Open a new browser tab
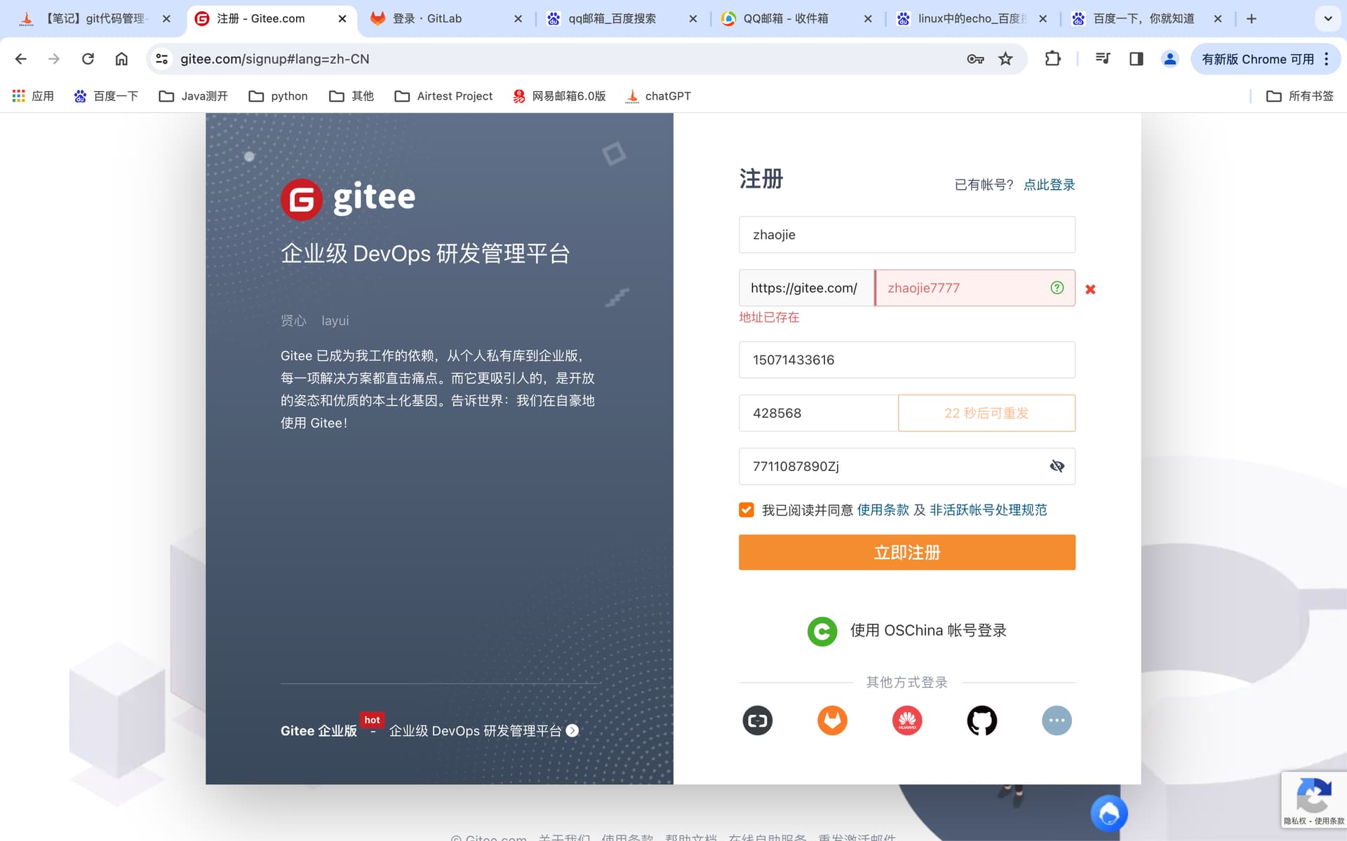1347x841 pixels. tap(1252, 19)
